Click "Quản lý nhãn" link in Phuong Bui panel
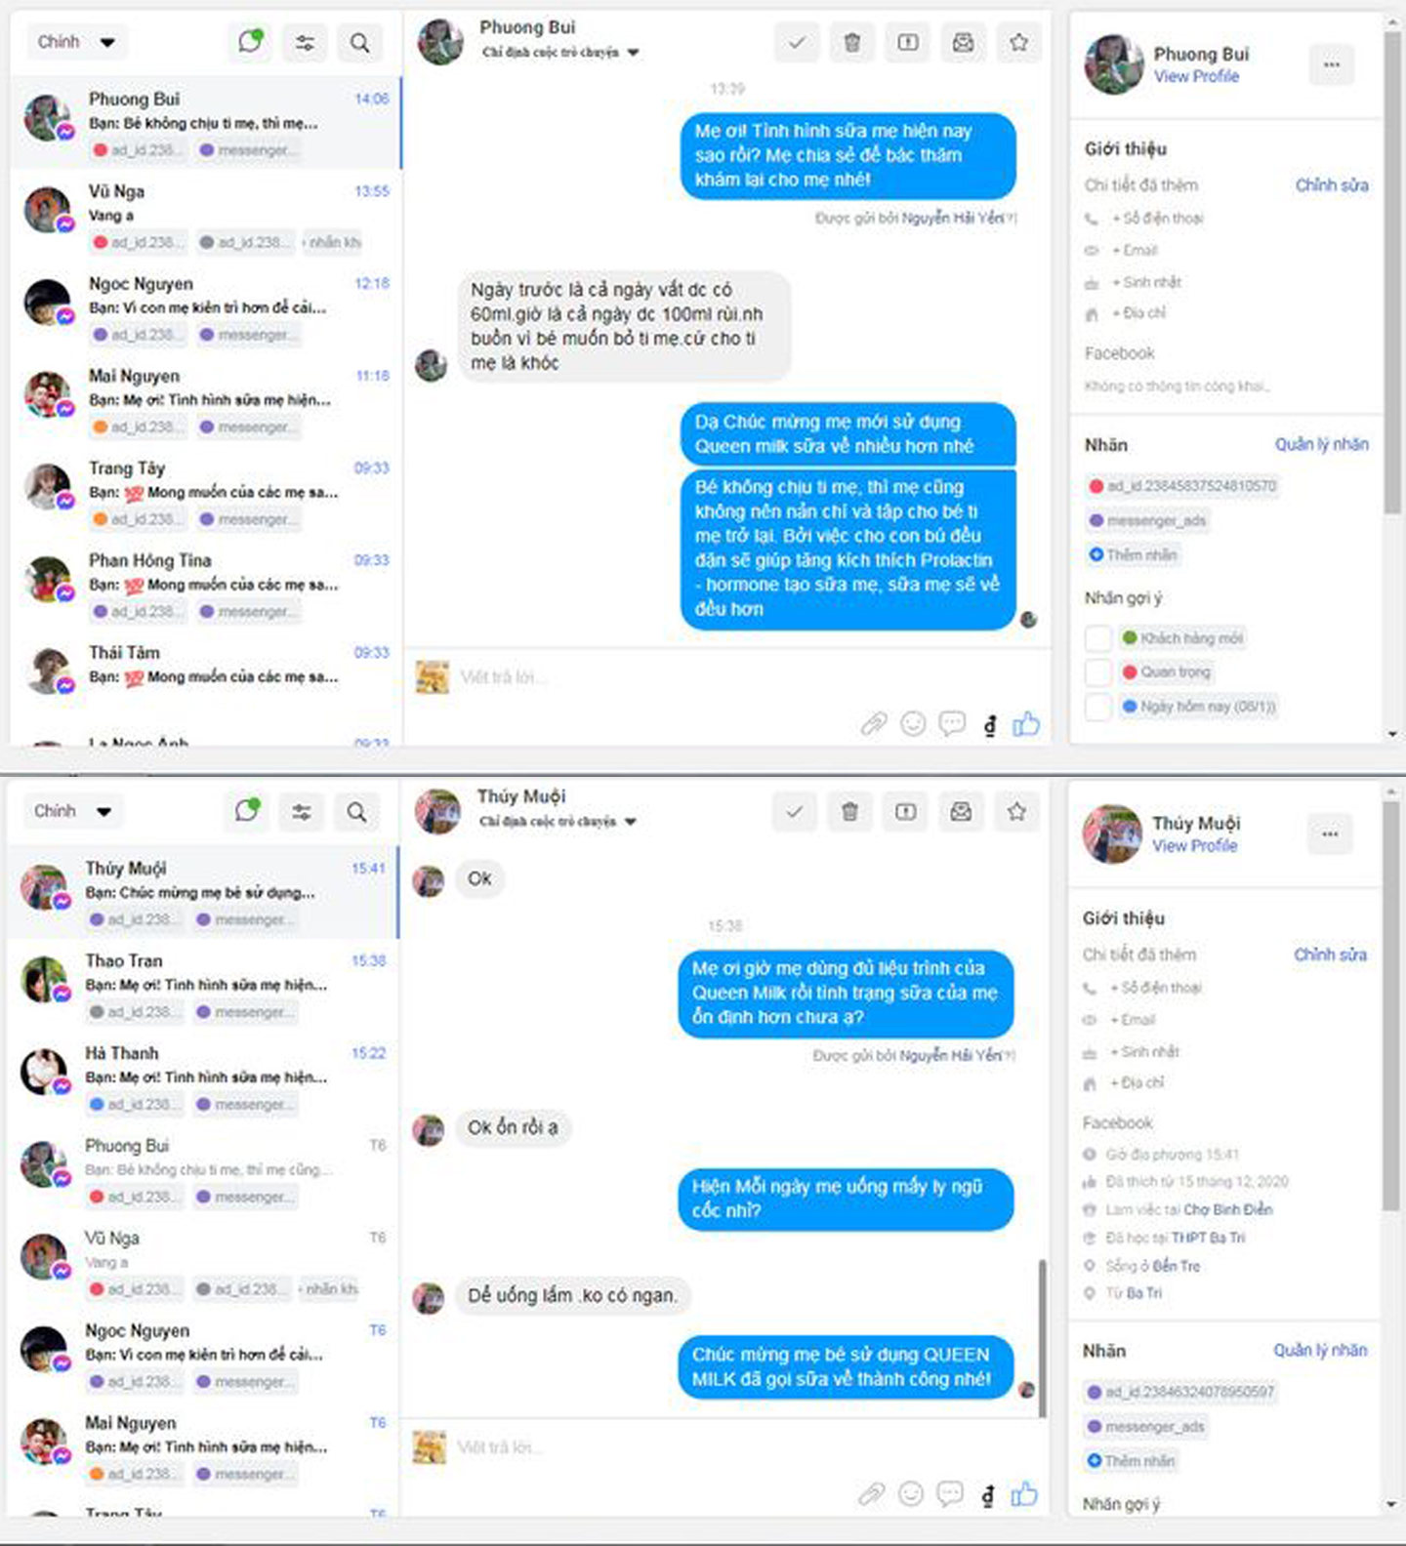The image size is (1406, 1546). pyautogui.click(x=1321, y=444)
